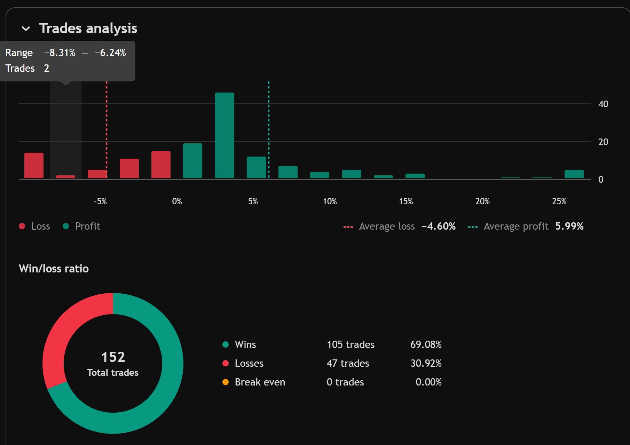This screenshot has height=445, width=630.
Task: Select the tallest green histogram bar
Action: (225, 136)
